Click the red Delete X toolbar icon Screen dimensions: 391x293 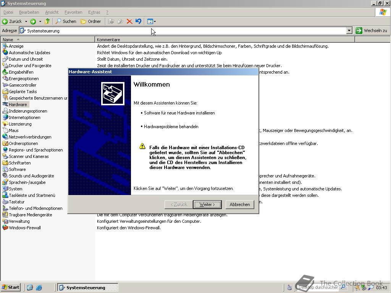tap(129, 21)
